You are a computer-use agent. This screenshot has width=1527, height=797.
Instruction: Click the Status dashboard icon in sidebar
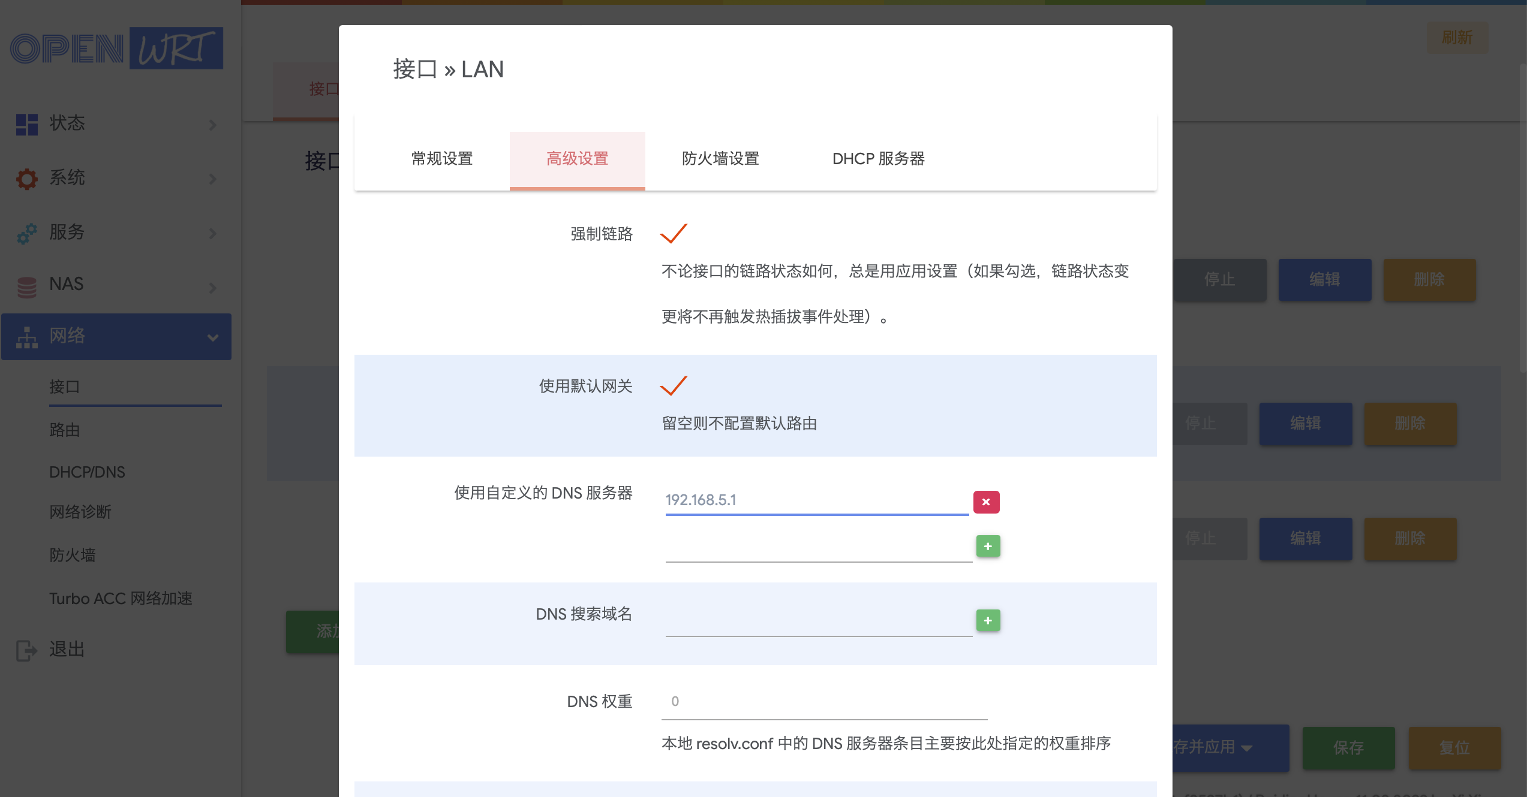click(x=27, y=124)
